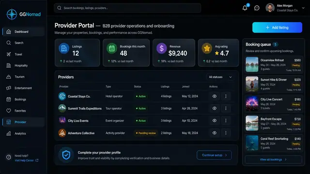The width and height of the screenshot is (310, 174).
Task: Click the Active status for City Live Events
Action: [141, 121]
